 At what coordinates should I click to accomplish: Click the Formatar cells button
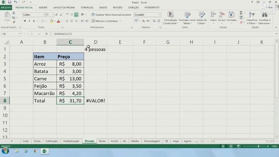click(x=231, y=18)
